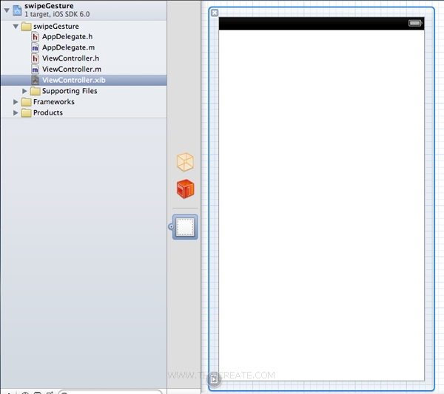Click the white view canvas area
The height and width of the screenshot is (394, 444).
(321, 206)
